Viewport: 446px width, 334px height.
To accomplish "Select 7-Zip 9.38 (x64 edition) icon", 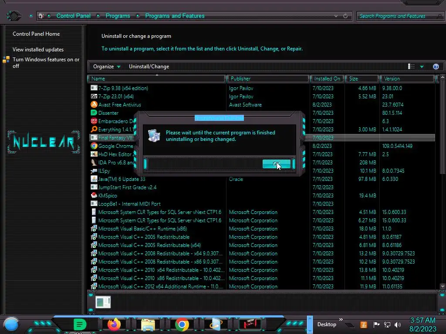I will [94, 88].
